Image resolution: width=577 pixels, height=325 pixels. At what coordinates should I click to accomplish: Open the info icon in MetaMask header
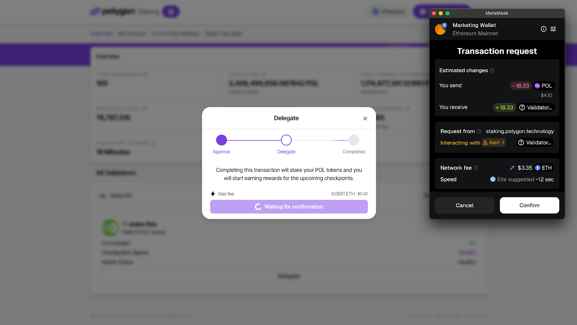pyautogui.click(x=543, y=29)
